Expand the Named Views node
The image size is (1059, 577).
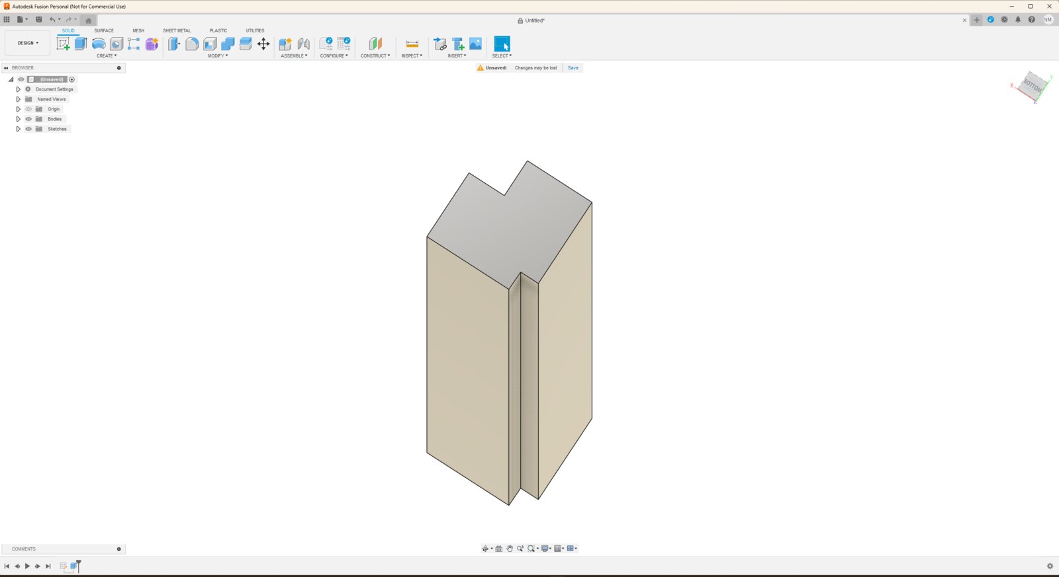[18, 99]
